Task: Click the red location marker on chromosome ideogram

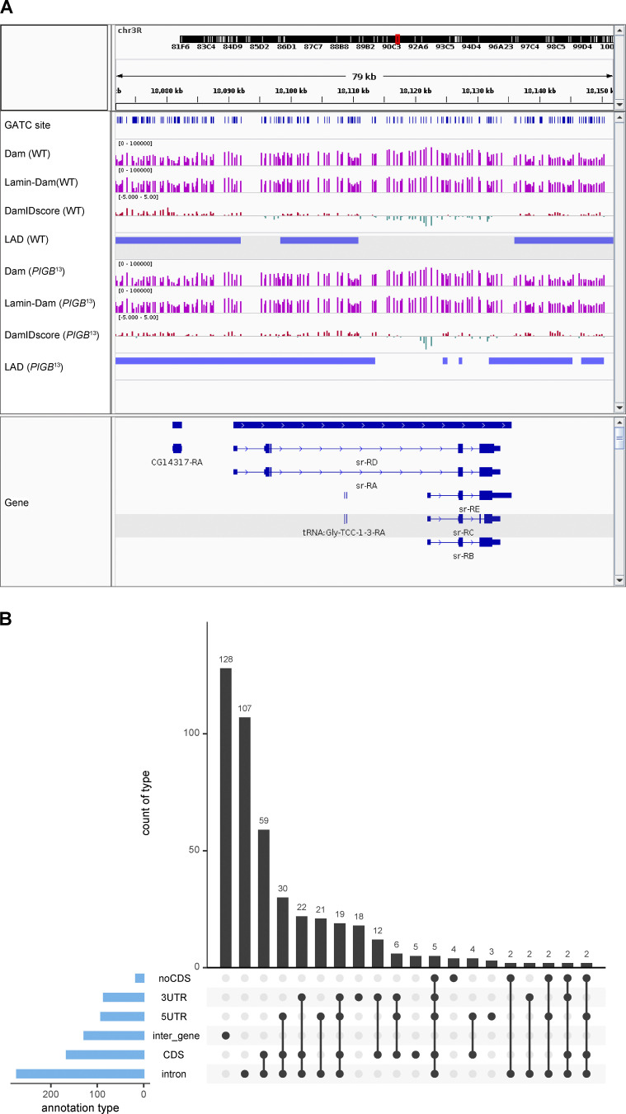Action: click(x=398, y=39)
